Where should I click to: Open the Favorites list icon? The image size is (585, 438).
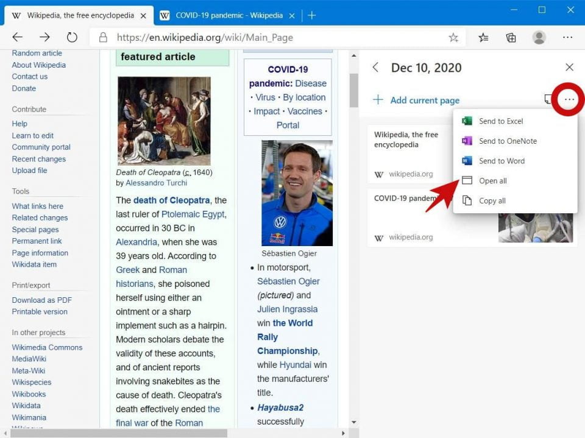pyautogui.click(x=483, y=37)
